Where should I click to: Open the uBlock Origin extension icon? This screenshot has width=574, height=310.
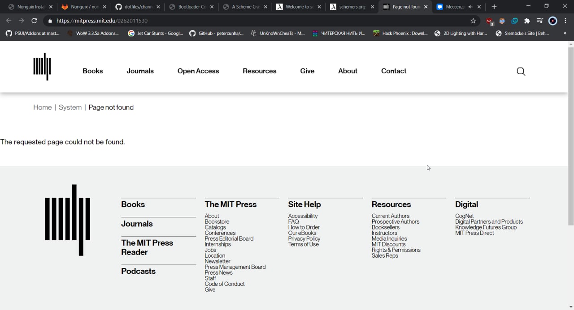pos(489,21)
